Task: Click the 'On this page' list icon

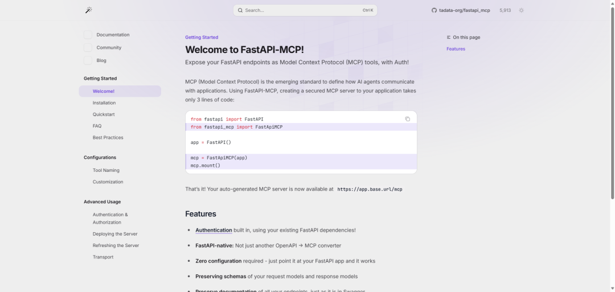Action: pos(449,37)
